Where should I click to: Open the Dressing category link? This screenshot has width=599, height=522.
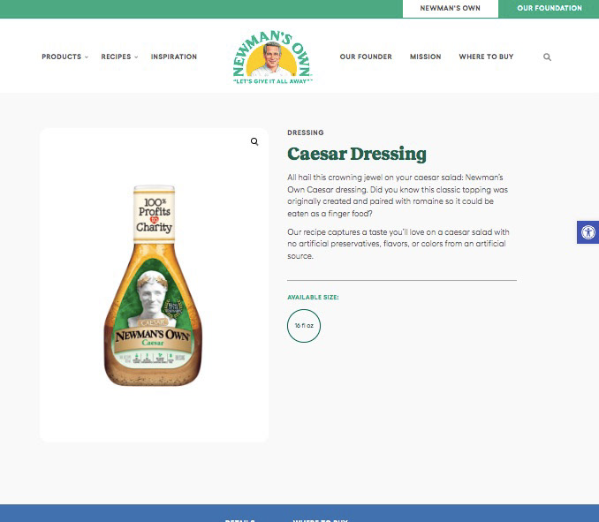pyautogui.click(x=306, y=132)
